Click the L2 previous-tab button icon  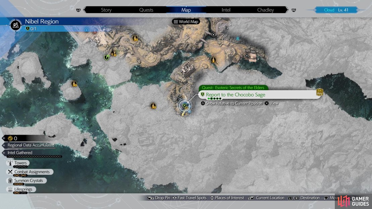tap(78, 10)
